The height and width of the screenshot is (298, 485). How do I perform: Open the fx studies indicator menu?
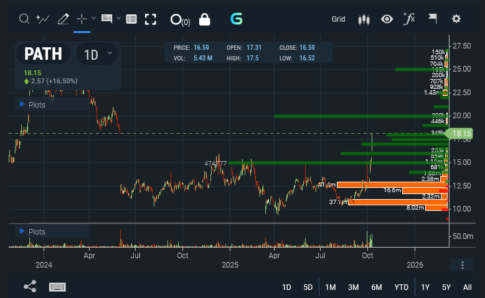409,19
